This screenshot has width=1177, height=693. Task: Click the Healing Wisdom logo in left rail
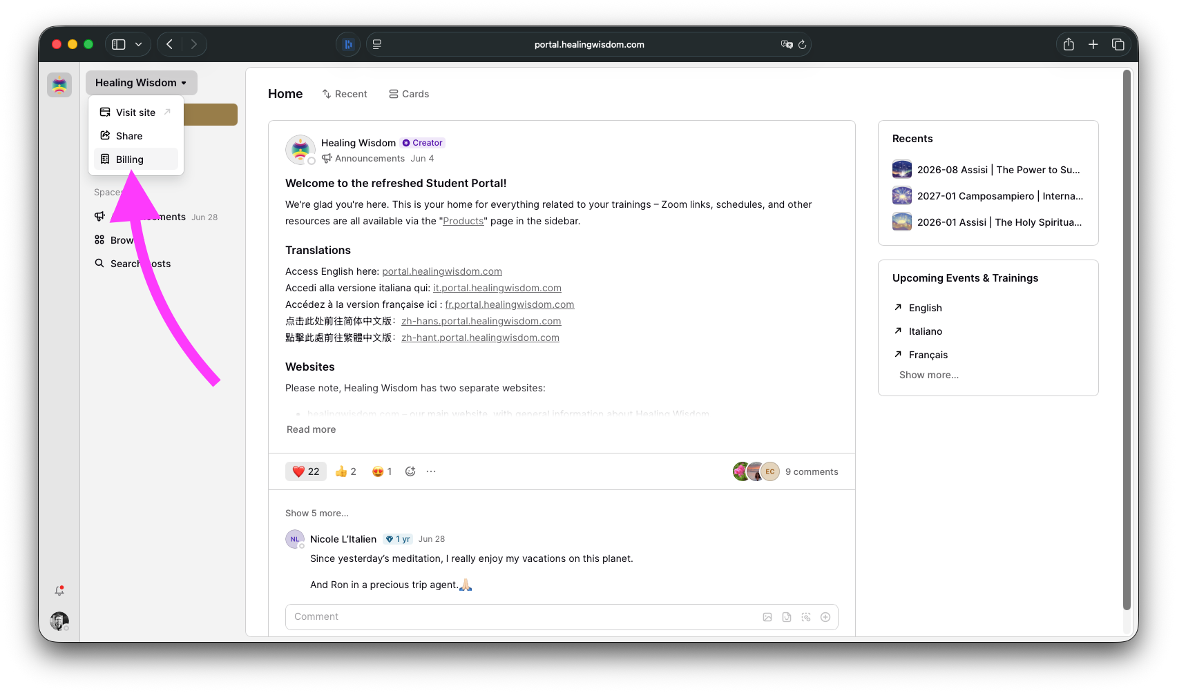pyautogui.click(x=59, y=85)
